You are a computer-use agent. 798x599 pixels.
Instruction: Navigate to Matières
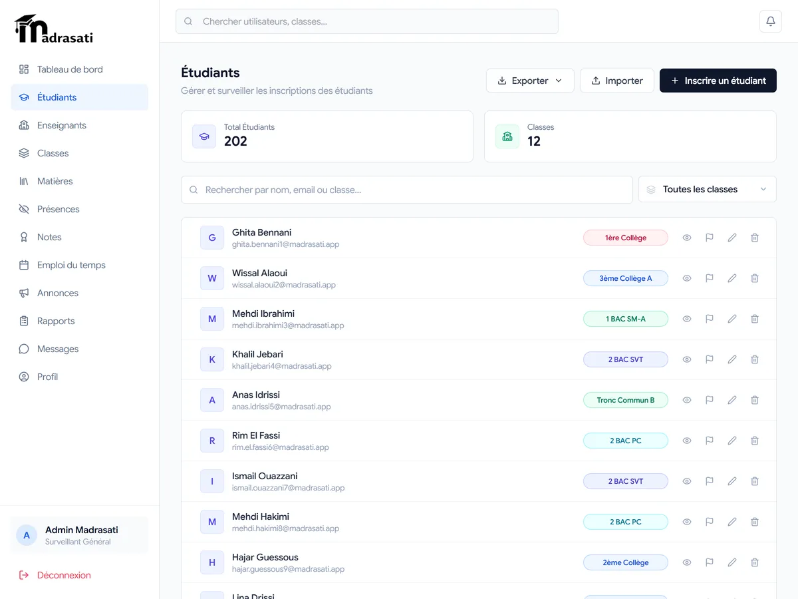[79, 181]
